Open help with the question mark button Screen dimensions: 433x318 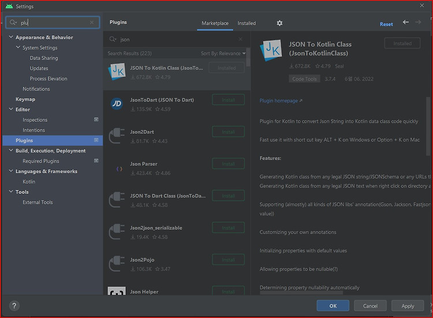tap(14, 305)
